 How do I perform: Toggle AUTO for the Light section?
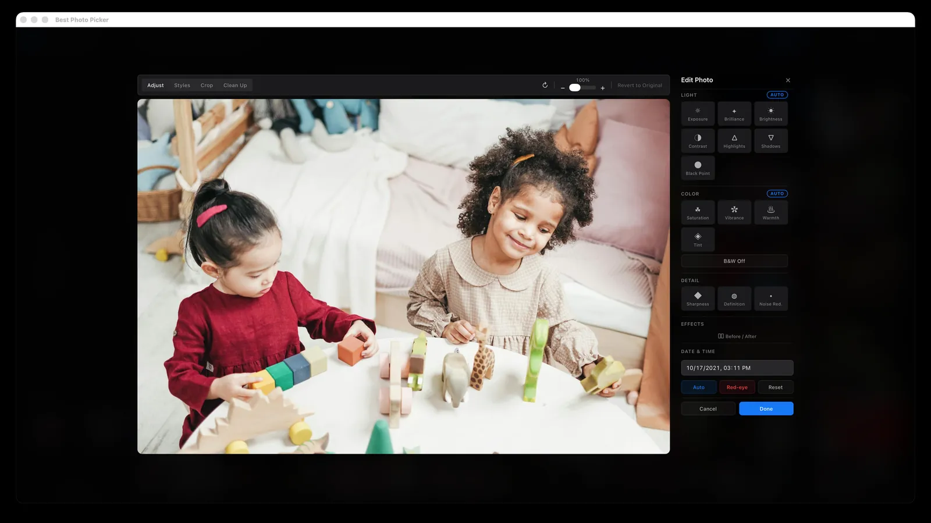pyautogui.click(x=777, y=95)
